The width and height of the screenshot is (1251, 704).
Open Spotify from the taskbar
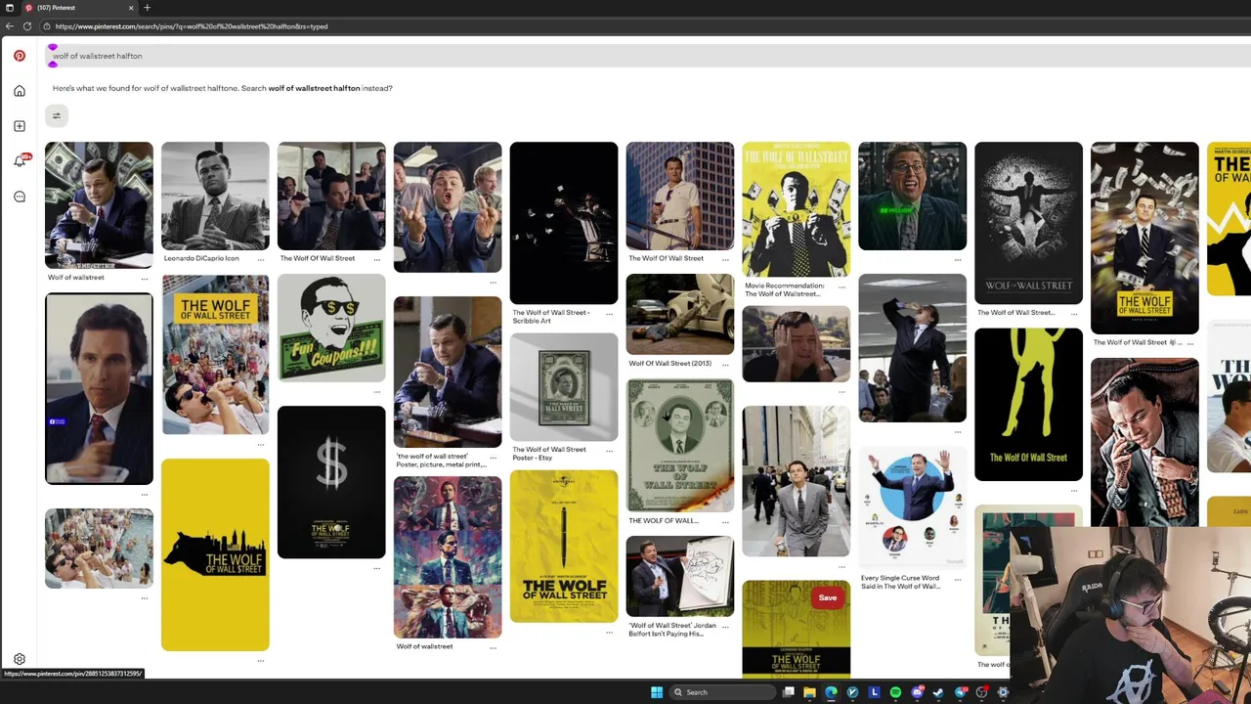[x=895, y=692]
